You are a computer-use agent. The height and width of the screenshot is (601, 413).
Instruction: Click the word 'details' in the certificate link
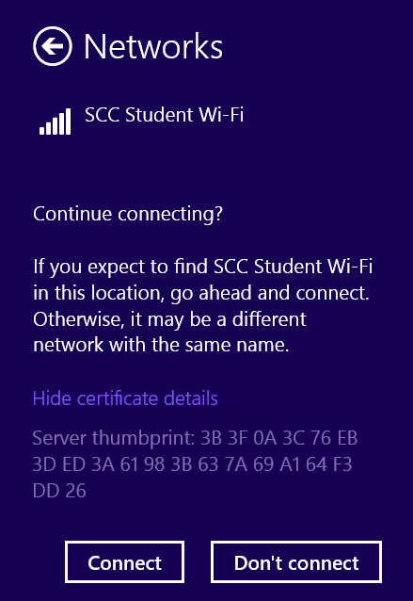(x=191, y=398)
